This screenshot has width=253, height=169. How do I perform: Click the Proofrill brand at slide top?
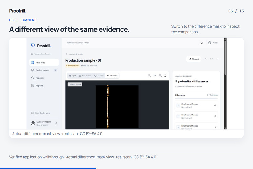click(x=18, y=11)
